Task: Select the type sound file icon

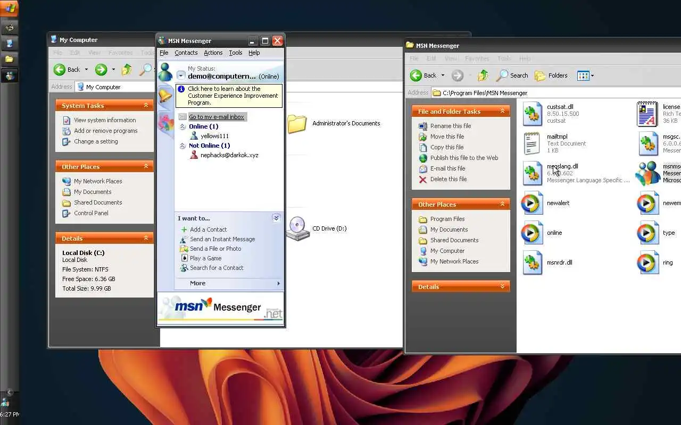Action: [647, 233]
